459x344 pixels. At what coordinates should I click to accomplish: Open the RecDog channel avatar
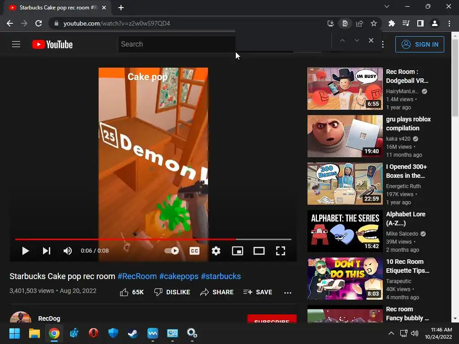[21, 318]
